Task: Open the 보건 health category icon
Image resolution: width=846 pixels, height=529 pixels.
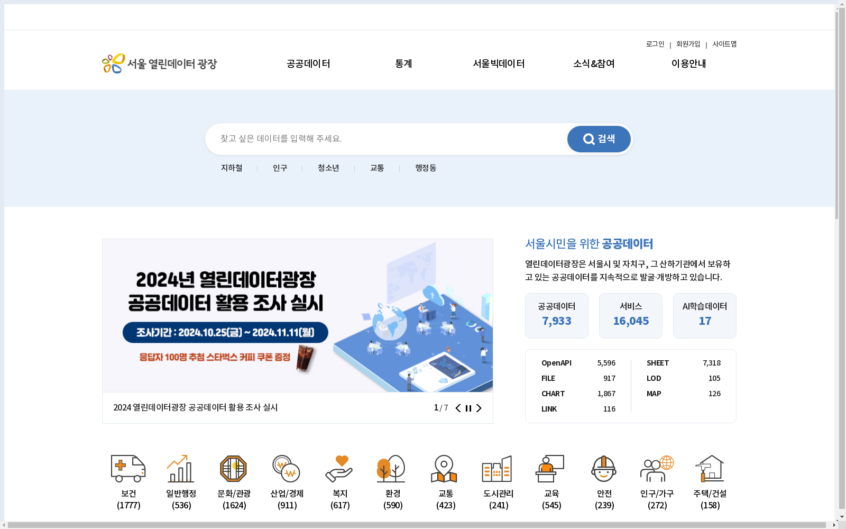Action: pos(128,469)
